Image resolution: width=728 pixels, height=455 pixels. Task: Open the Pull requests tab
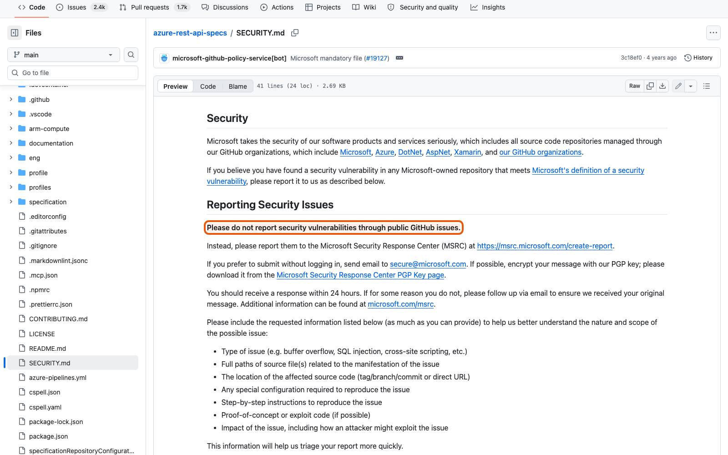coord(154,7)
